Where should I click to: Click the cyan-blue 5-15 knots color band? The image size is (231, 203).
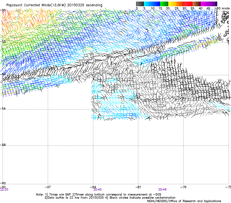click(x=152, y=4)
